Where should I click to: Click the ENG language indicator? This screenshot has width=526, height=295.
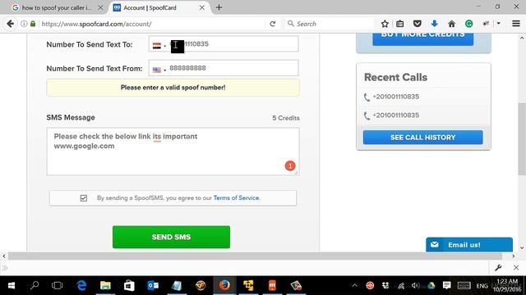point(482,286)
